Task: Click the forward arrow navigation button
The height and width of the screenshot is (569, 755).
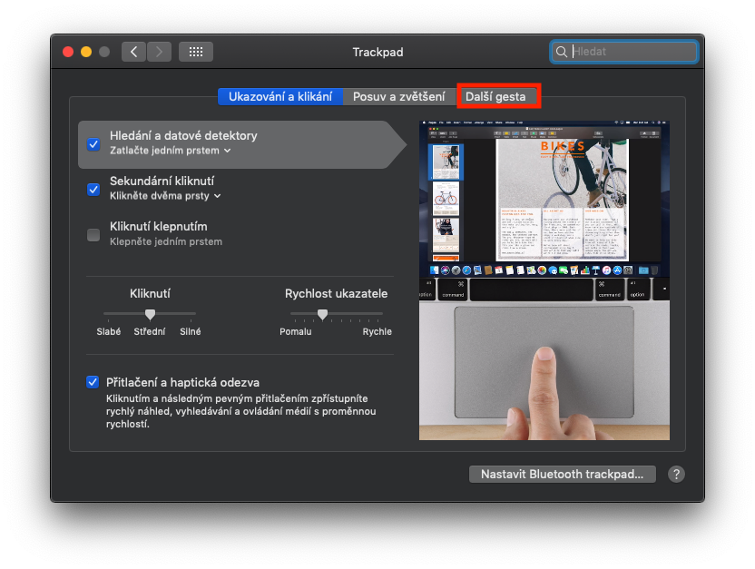Action: [160, 52]
